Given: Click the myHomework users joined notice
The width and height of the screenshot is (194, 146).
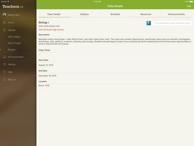Looking at the screenshot, I should click(172, 23).
